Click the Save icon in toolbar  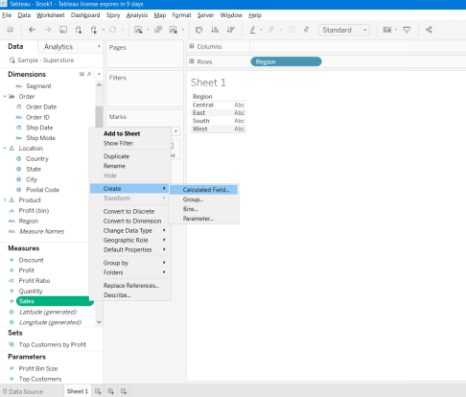[x=63, y=30]
